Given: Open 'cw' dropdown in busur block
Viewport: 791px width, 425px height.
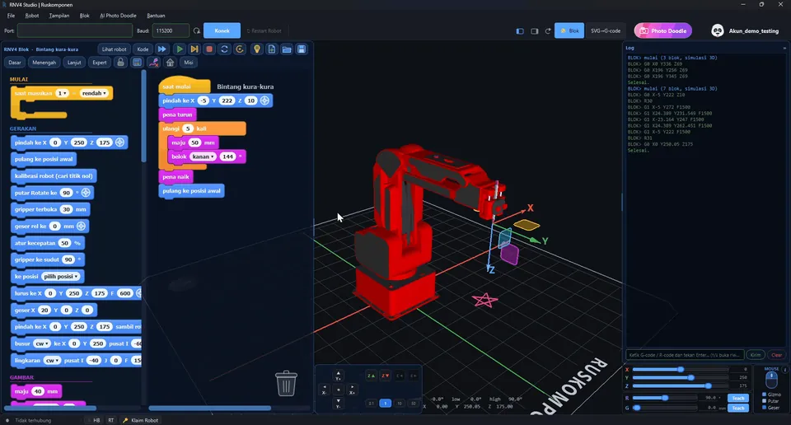Looking at the screenshot, I should [42, 343].
